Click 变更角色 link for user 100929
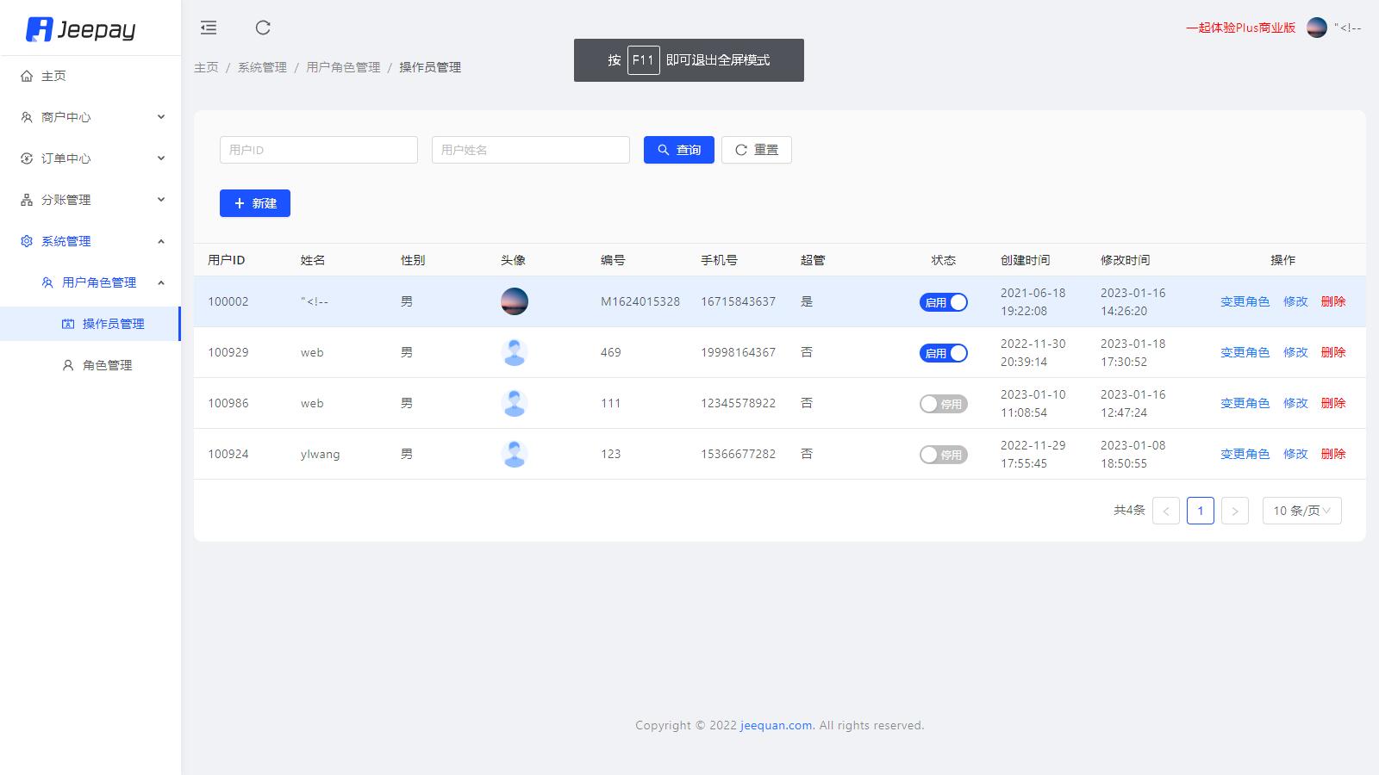The height and width of the screenshot is (775, 1379). pyautogui.click(x=1244, y=352)
